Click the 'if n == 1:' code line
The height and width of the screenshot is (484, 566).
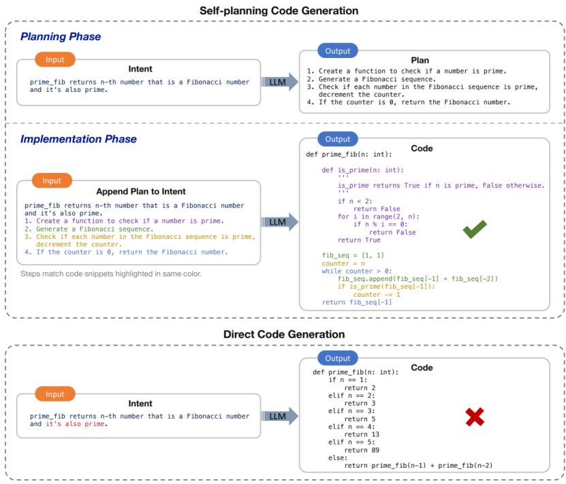(x=347, y=380)
